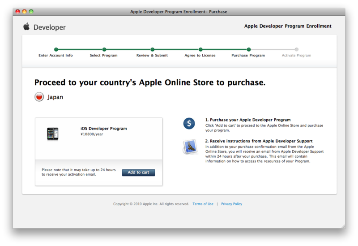Click the green zoom window button
The width and height of the screenshot is (358, 246).
coord(31,12)
